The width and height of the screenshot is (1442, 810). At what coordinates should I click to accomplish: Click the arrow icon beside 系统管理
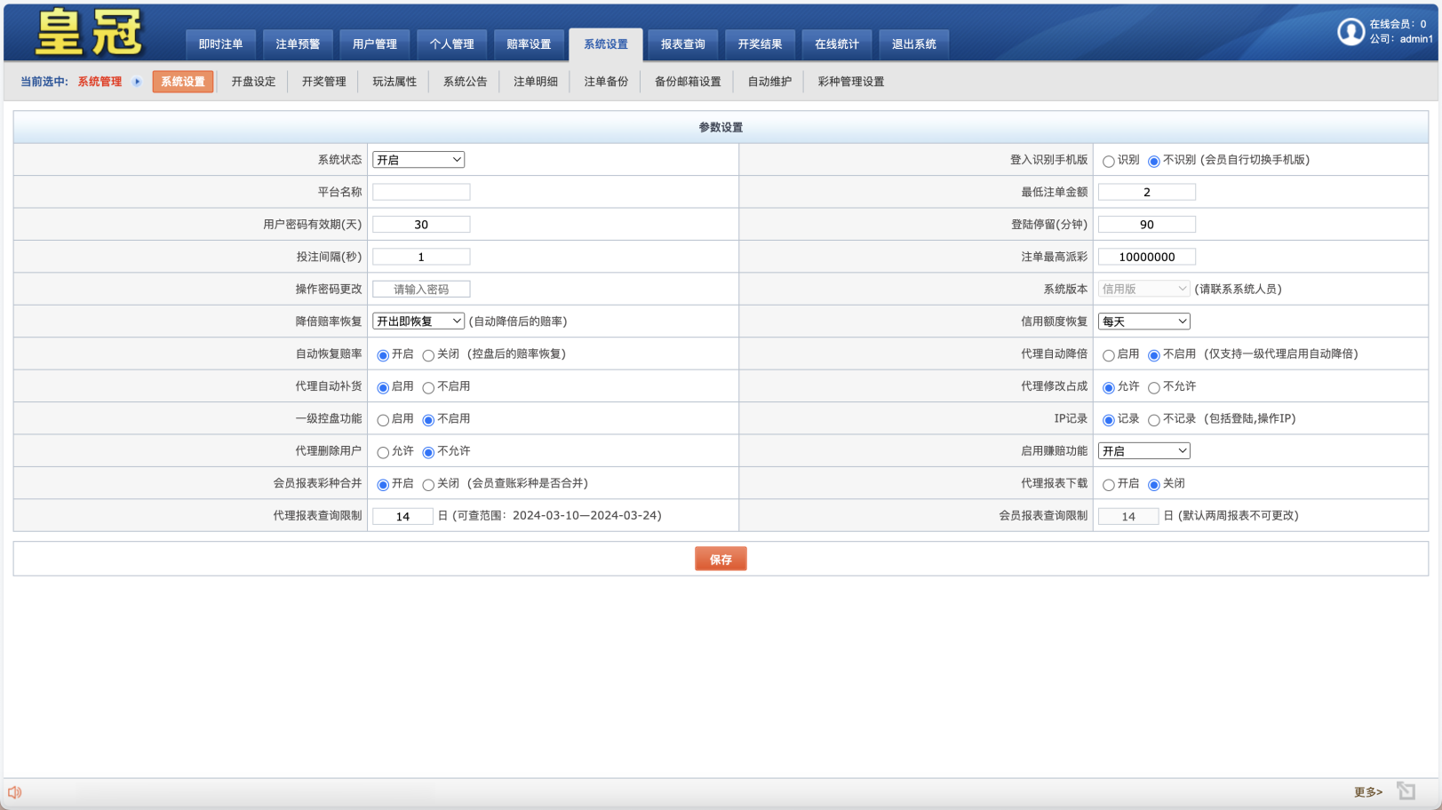pos(136,81)
